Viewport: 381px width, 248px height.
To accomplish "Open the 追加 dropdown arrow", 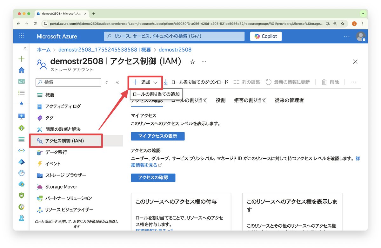I will [x=155, y=82].
